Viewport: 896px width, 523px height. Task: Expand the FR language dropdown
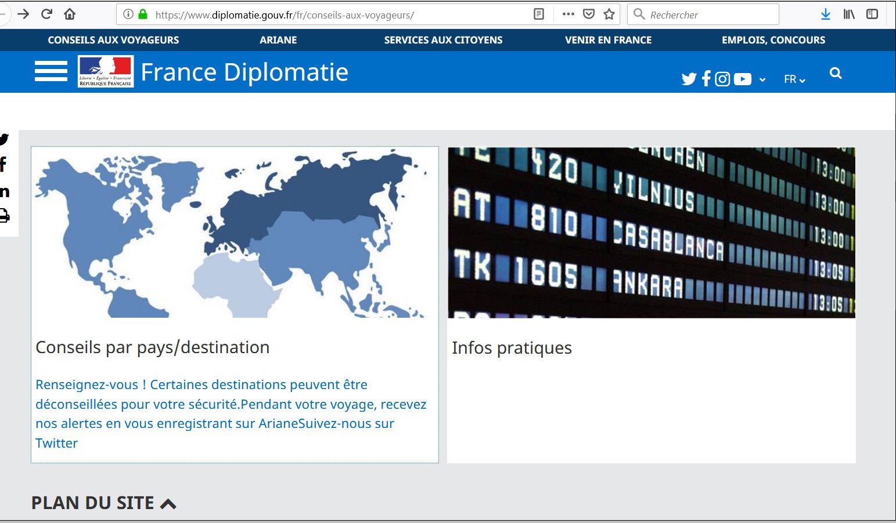tap(794, 79)
